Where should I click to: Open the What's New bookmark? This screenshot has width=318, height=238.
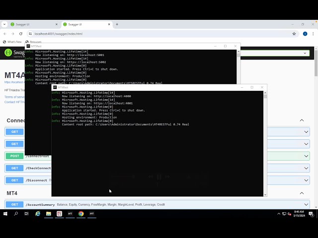12,42
